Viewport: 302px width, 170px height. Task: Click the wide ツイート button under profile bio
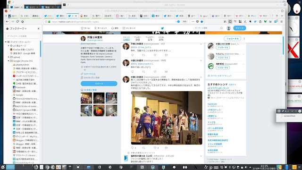(99, 84)
